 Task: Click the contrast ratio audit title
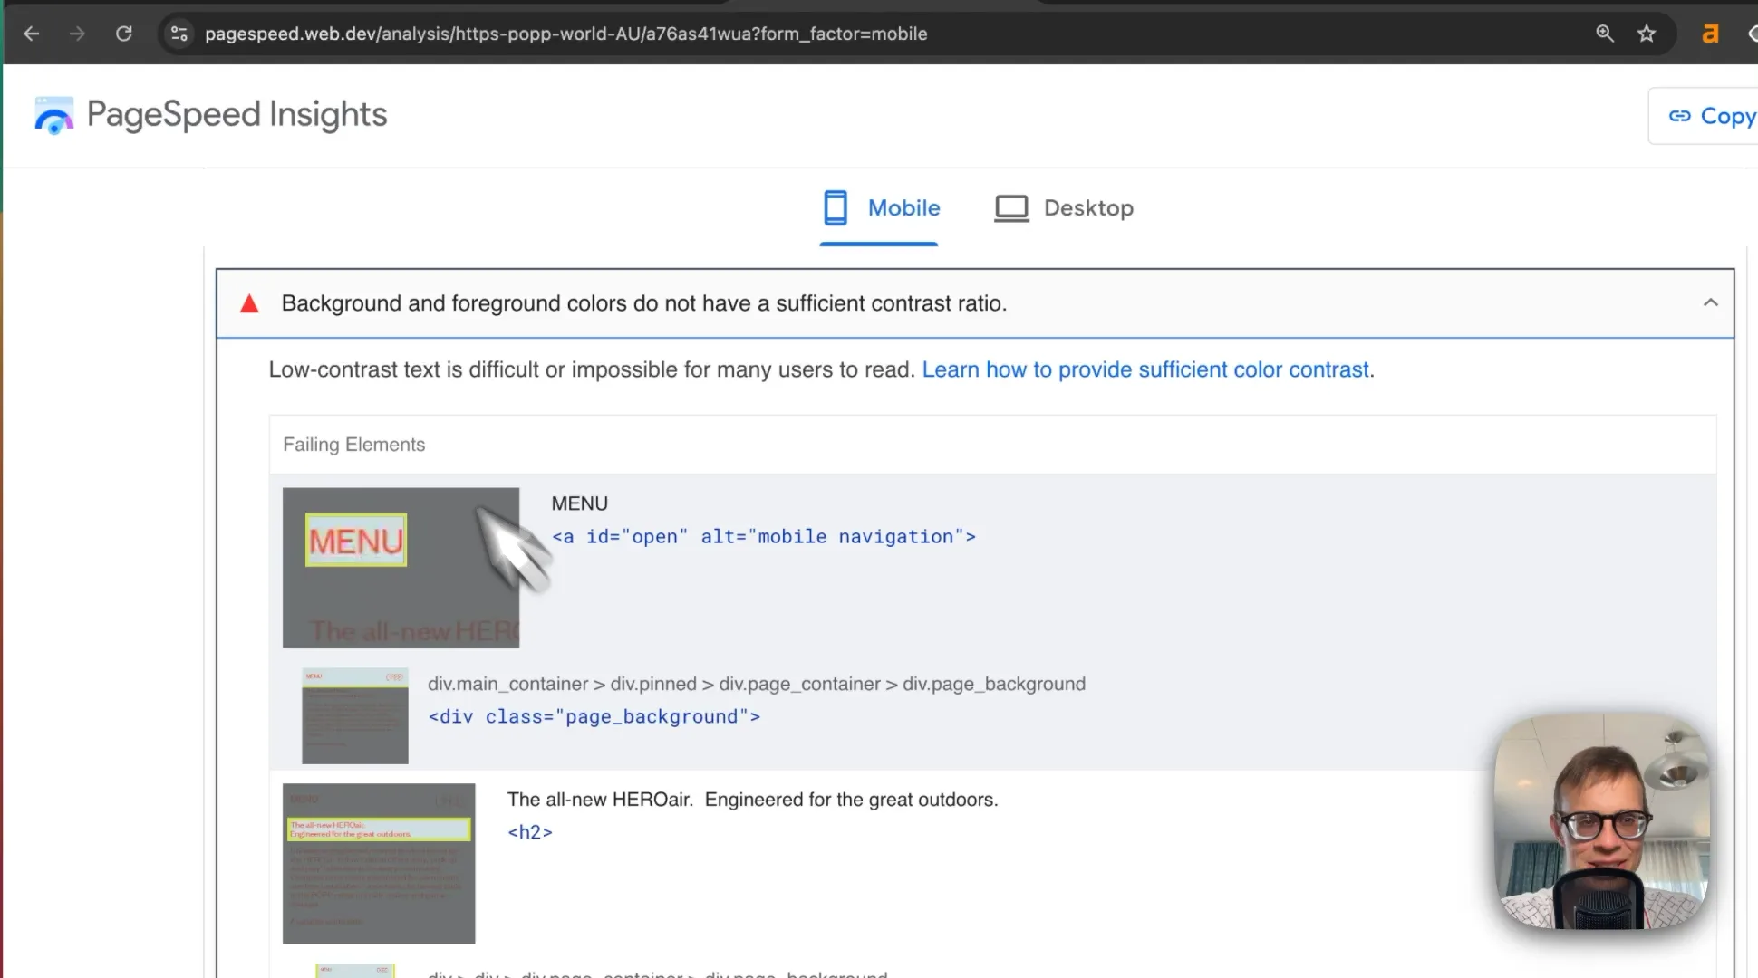[x=643, y=303]
